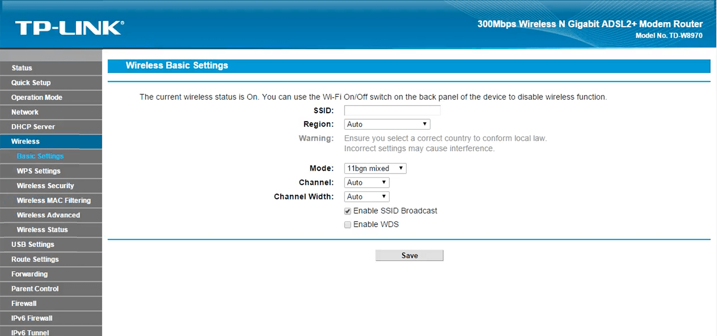Image resolution: width=717 pixels, height=336 pixels.
Task: Open WPS Settings submenu item
Action: pyautogui.click(x=39, y=171)
